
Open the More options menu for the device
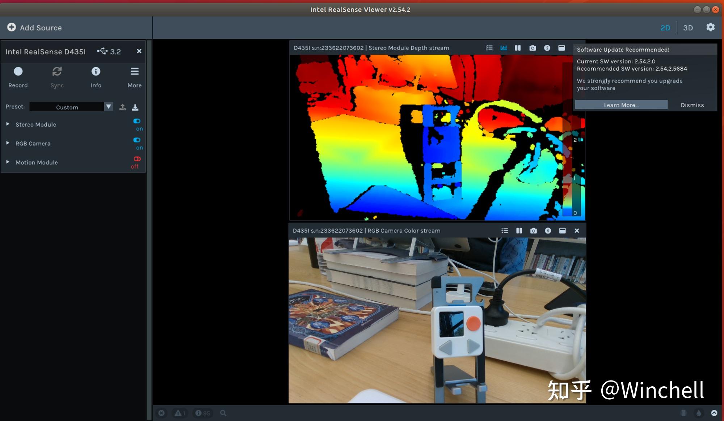134,71
